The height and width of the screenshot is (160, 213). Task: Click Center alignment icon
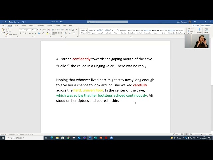pos(56,33)
